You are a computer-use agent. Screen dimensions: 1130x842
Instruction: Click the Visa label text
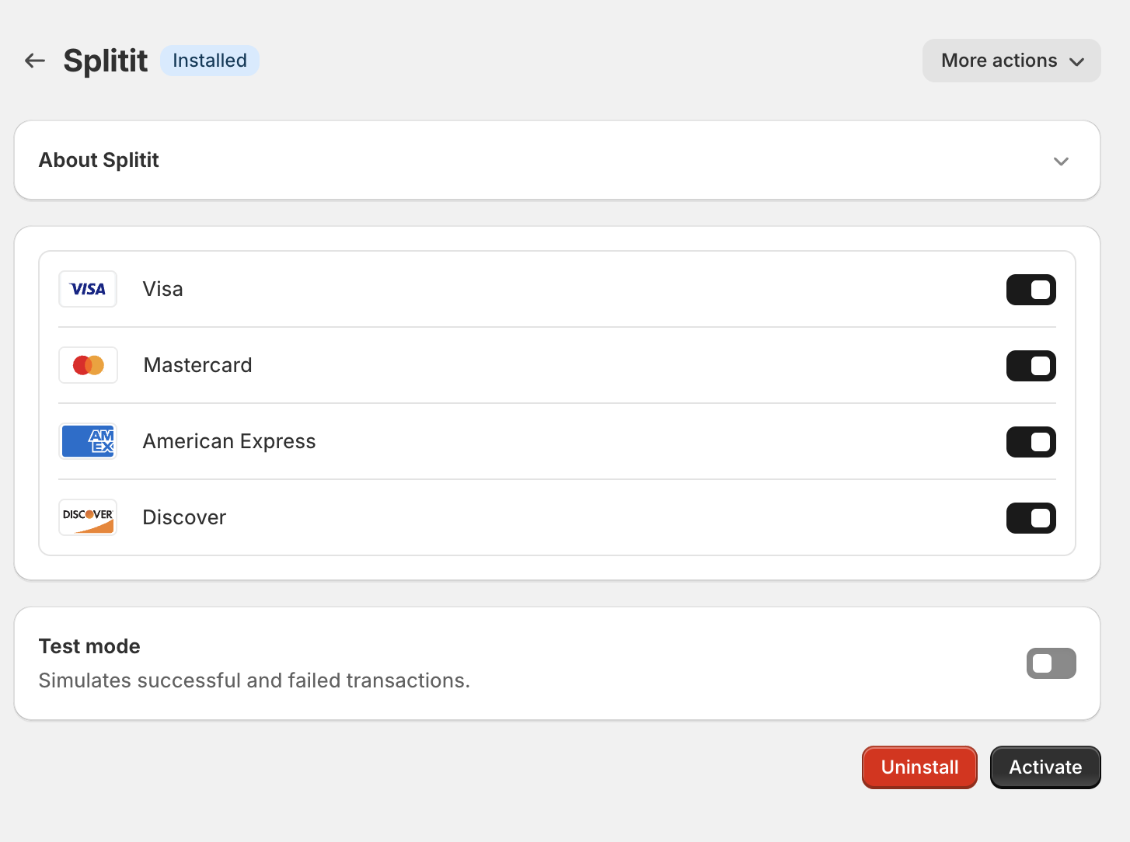pos(163,289)
